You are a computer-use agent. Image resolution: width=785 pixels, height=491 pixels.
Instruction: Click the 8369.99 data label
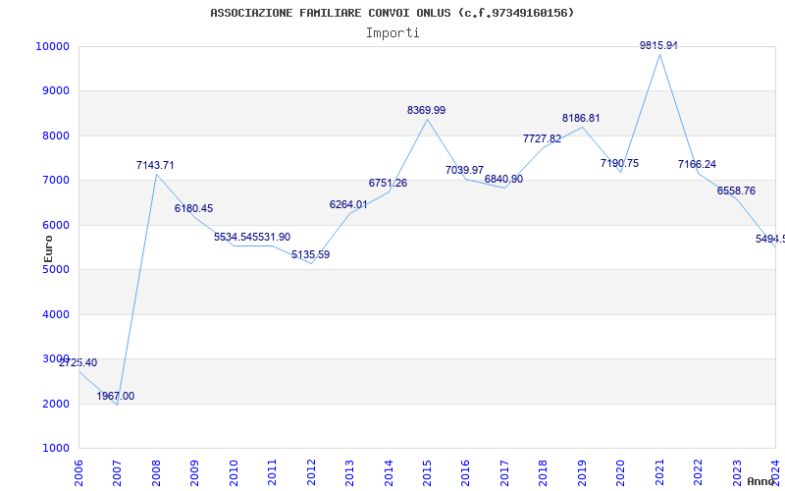point(426,110)
